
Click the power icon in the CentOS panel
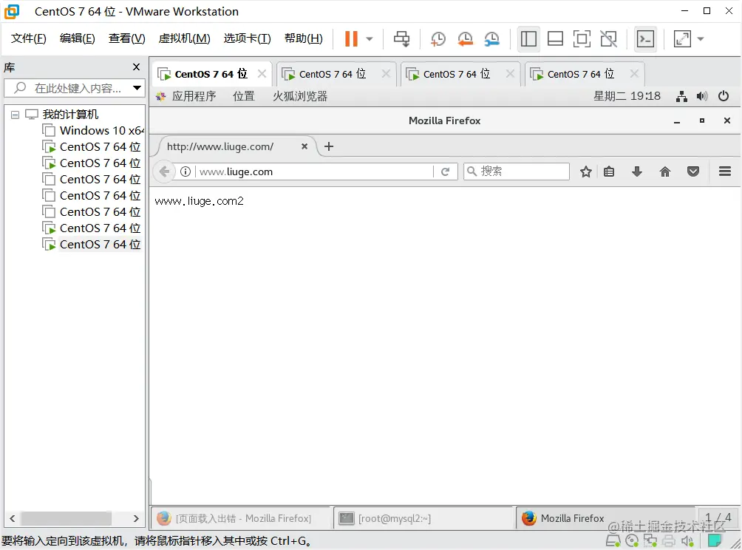[x=723, y=97]
